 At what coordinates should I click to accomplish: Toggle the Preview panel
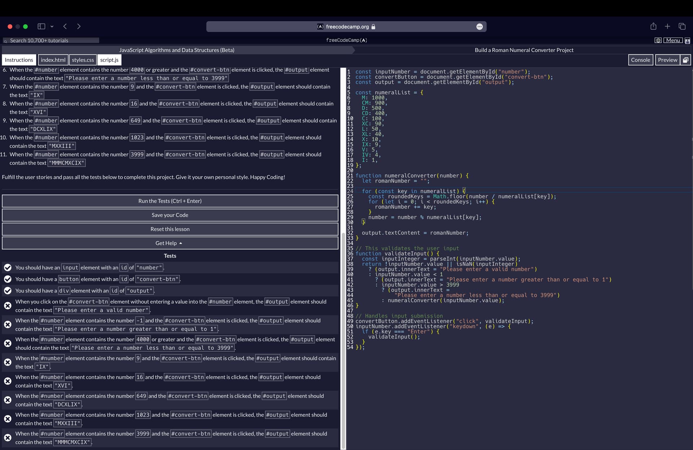pos(667,60)
